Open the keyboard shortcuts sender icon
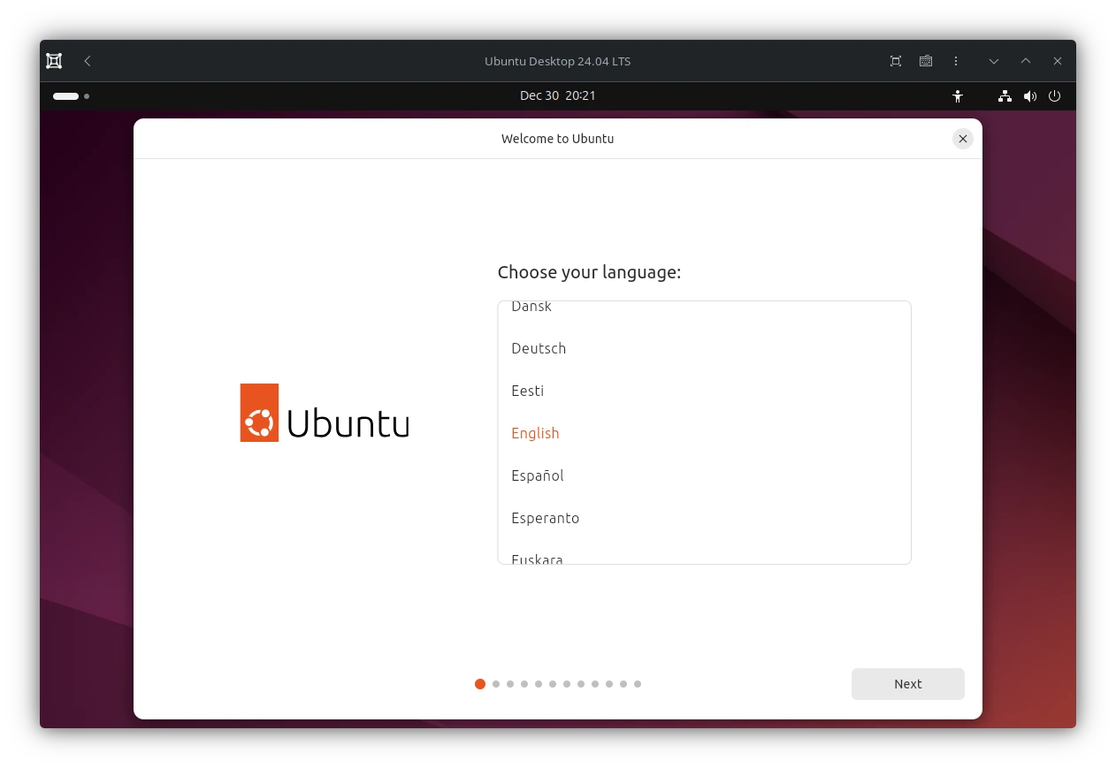 (926, 61)
